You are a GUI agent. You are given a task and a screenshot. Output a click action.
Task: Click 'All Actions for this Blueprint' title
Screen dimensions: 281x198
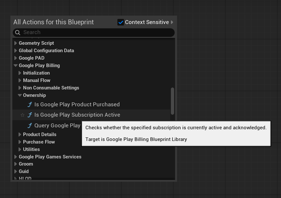pyautogui.click(x=53, y=22)
